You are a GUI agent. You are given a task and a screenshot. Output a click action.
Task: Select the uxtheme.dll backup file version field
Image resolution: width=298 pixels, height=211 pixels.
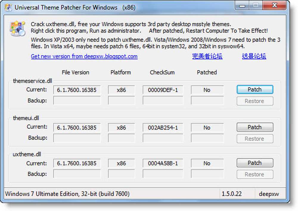click(77, 174)
